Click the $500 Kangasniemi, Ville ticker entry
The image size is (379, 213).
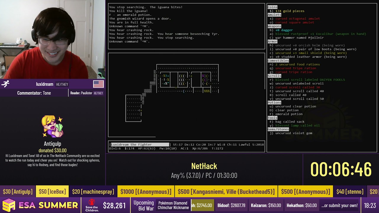coord(226,192)
